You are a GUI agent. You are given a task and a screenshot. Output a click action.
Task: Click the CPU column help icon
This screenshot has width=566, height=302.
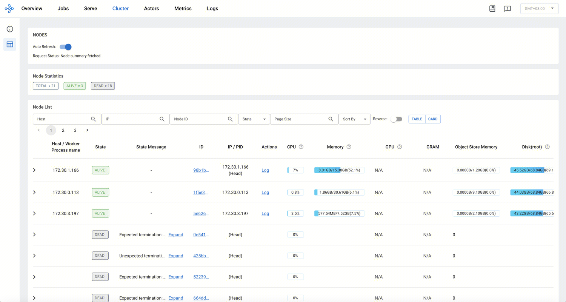[301, 147]
